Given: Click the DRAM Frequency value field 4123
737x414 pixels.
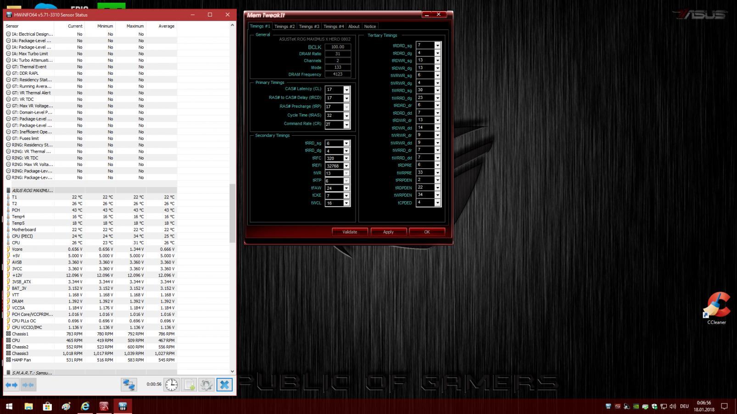Looking at the screenshot, I should point(338,74).
